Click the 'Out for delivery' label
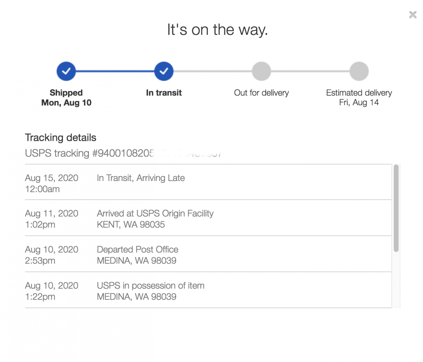The height and width of the screenshot is (362, 423). coord(261,93)
